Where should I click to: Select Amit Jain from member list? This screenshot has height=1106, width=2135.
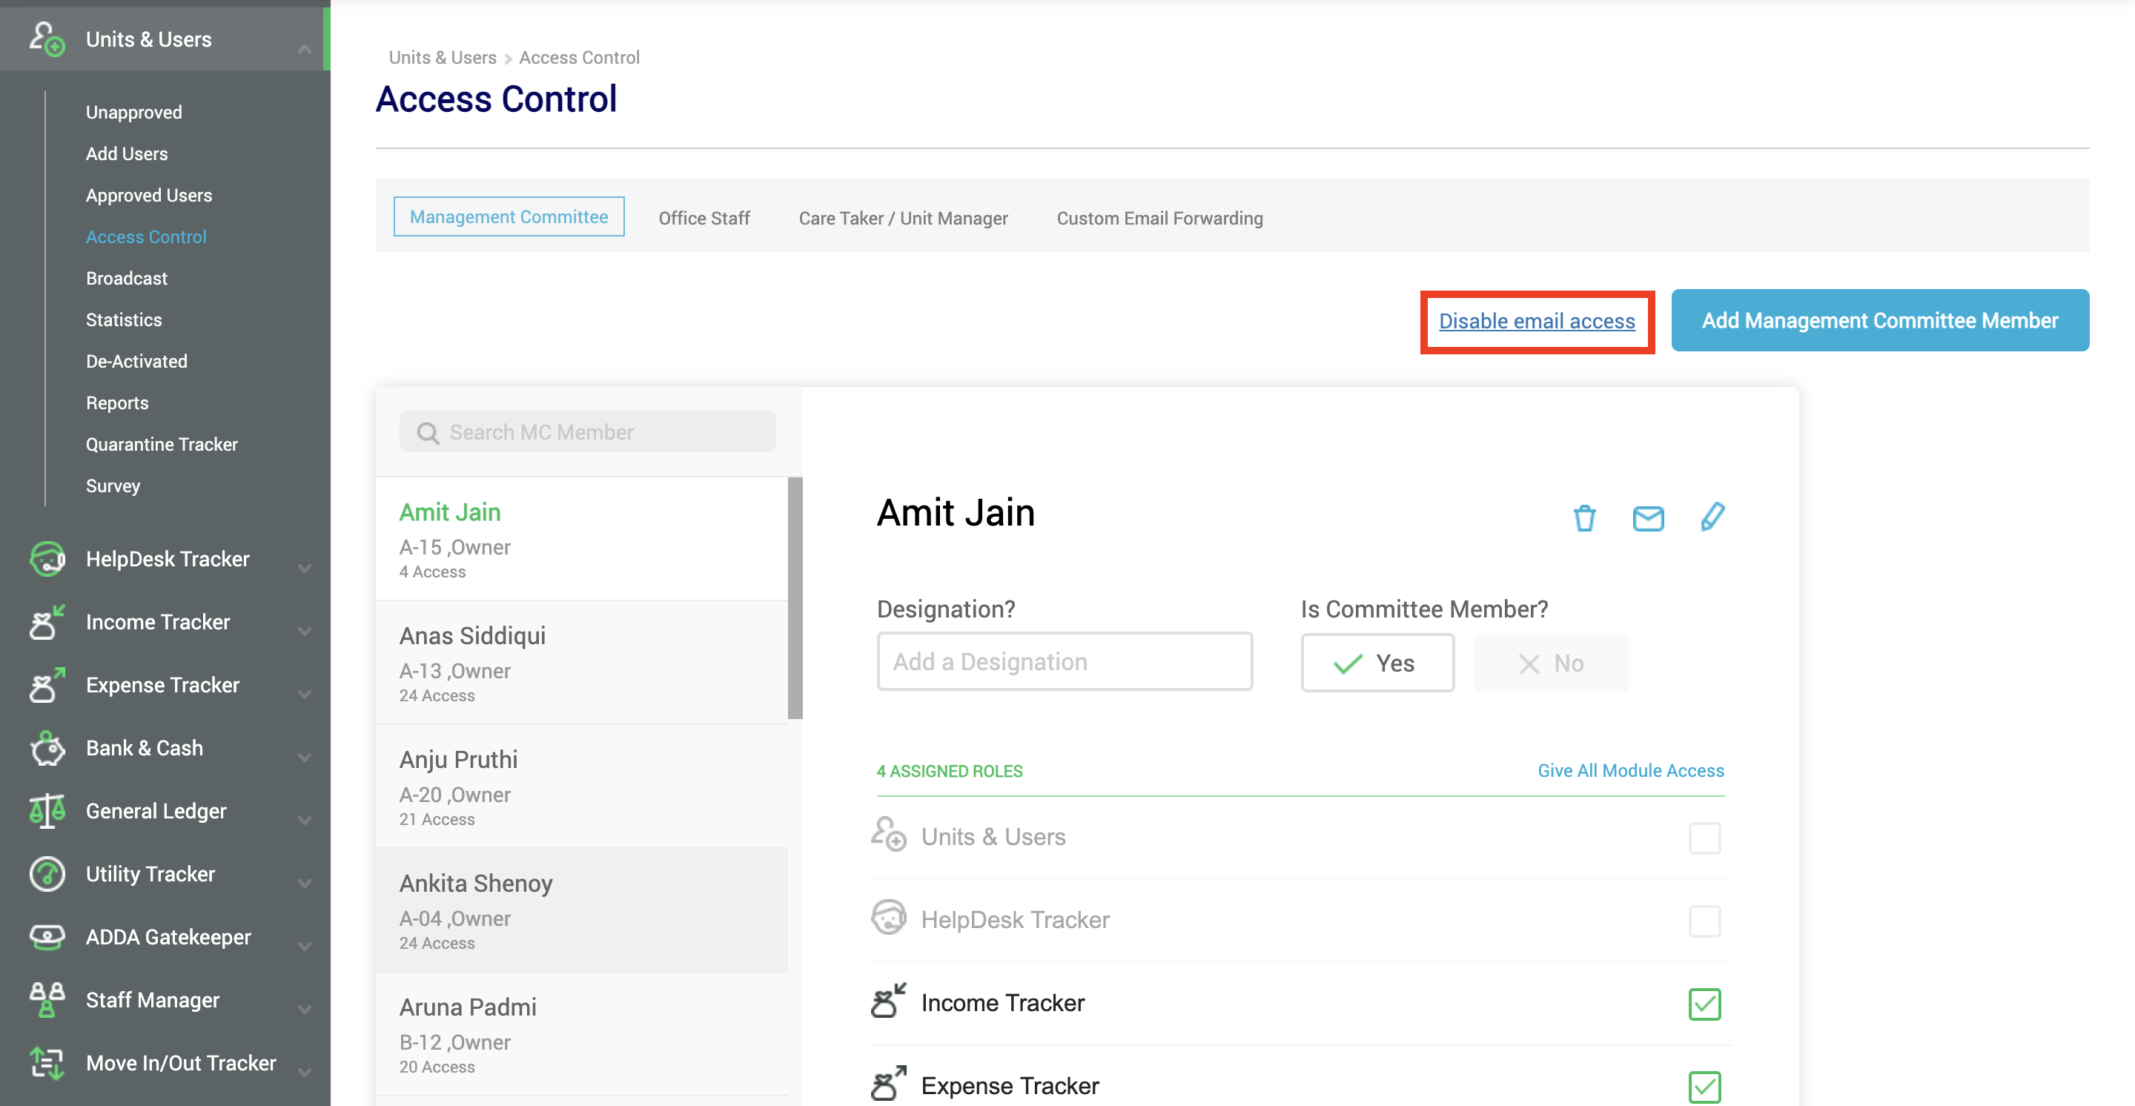pos(581,538)
